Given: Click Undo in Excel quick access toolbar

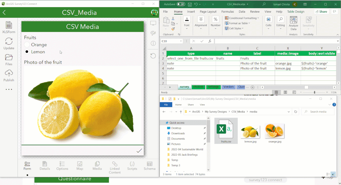Looking at the screenshot, I should pos(196,4).
